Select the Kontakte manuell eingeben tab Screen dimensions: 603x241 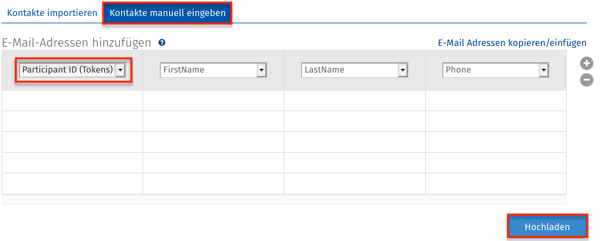coord(167,13)
